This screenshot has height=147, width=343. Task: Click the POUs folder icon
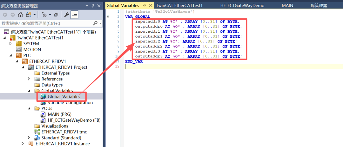coord(37,108)
